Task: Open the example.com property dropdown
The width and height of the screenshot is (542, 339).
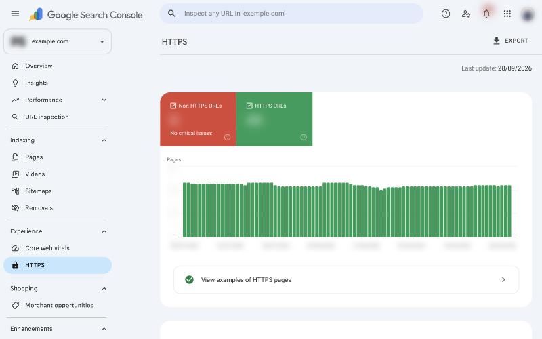Action: pyautogui.click(x=58, y=41)
